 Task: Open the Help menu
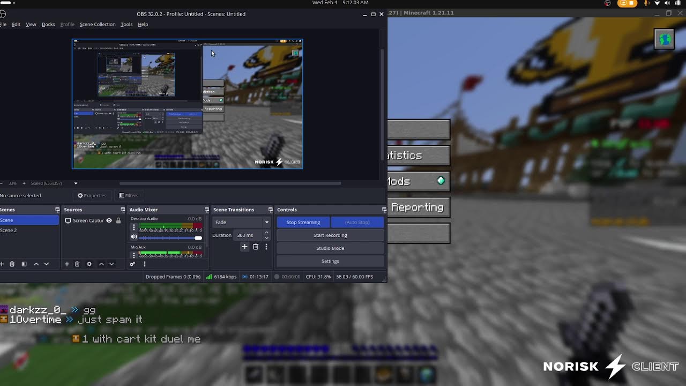pos(143,24)
